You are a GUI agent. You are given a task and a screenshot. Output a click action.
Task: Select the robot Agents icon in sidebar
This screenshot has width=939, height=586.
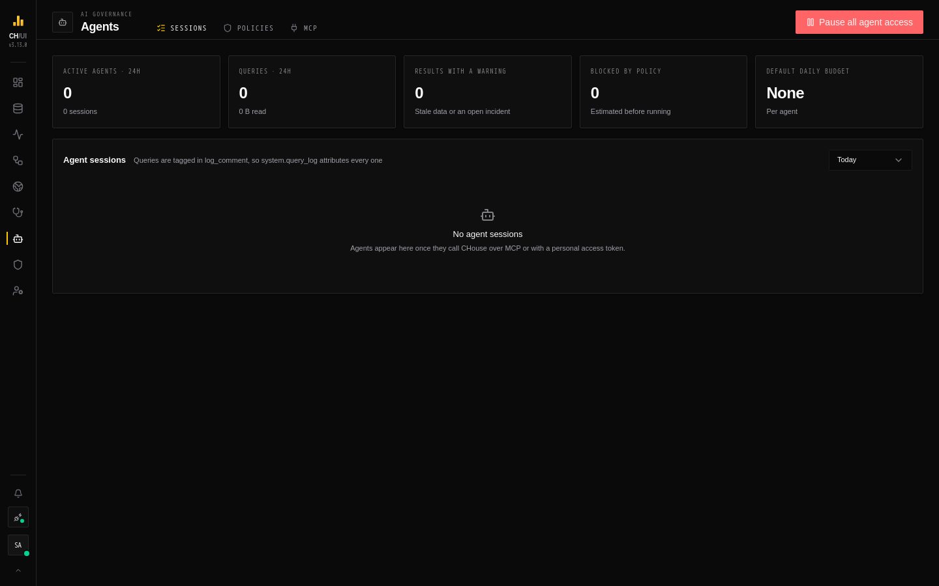pos(18,239)
